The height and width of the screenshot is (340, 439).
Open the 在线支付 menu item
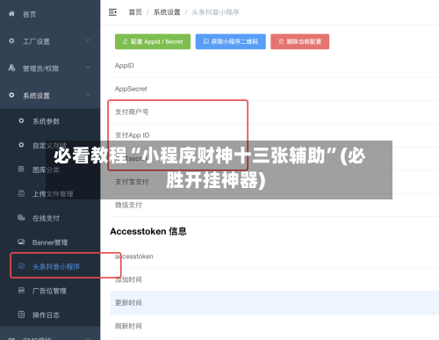pyautogui.click(x=46, y=218)
